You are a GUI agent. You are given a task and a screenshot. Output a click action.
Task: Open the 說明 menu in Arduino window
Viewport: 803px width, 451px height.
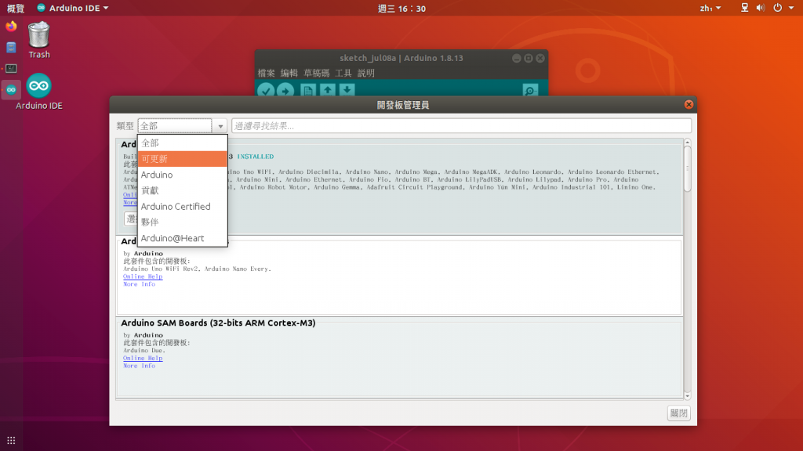[365, 73]
